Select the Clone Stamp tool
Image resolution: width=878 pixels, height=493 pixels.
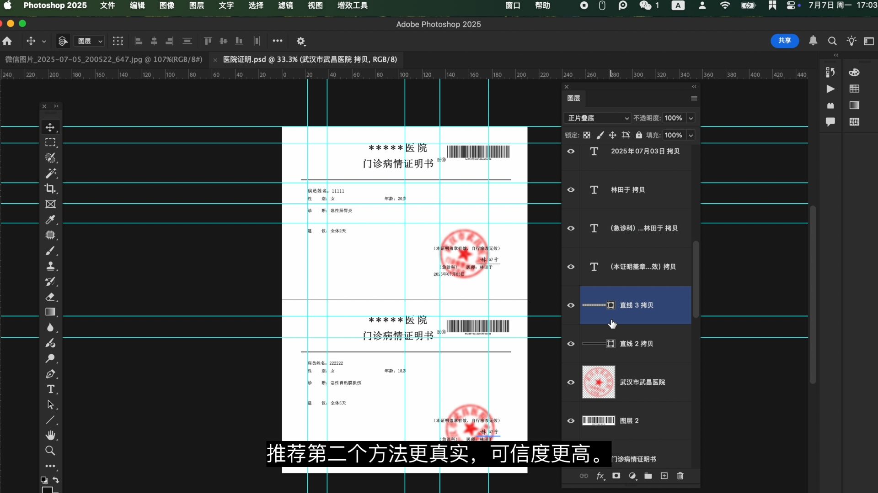[x=50, y=266]
